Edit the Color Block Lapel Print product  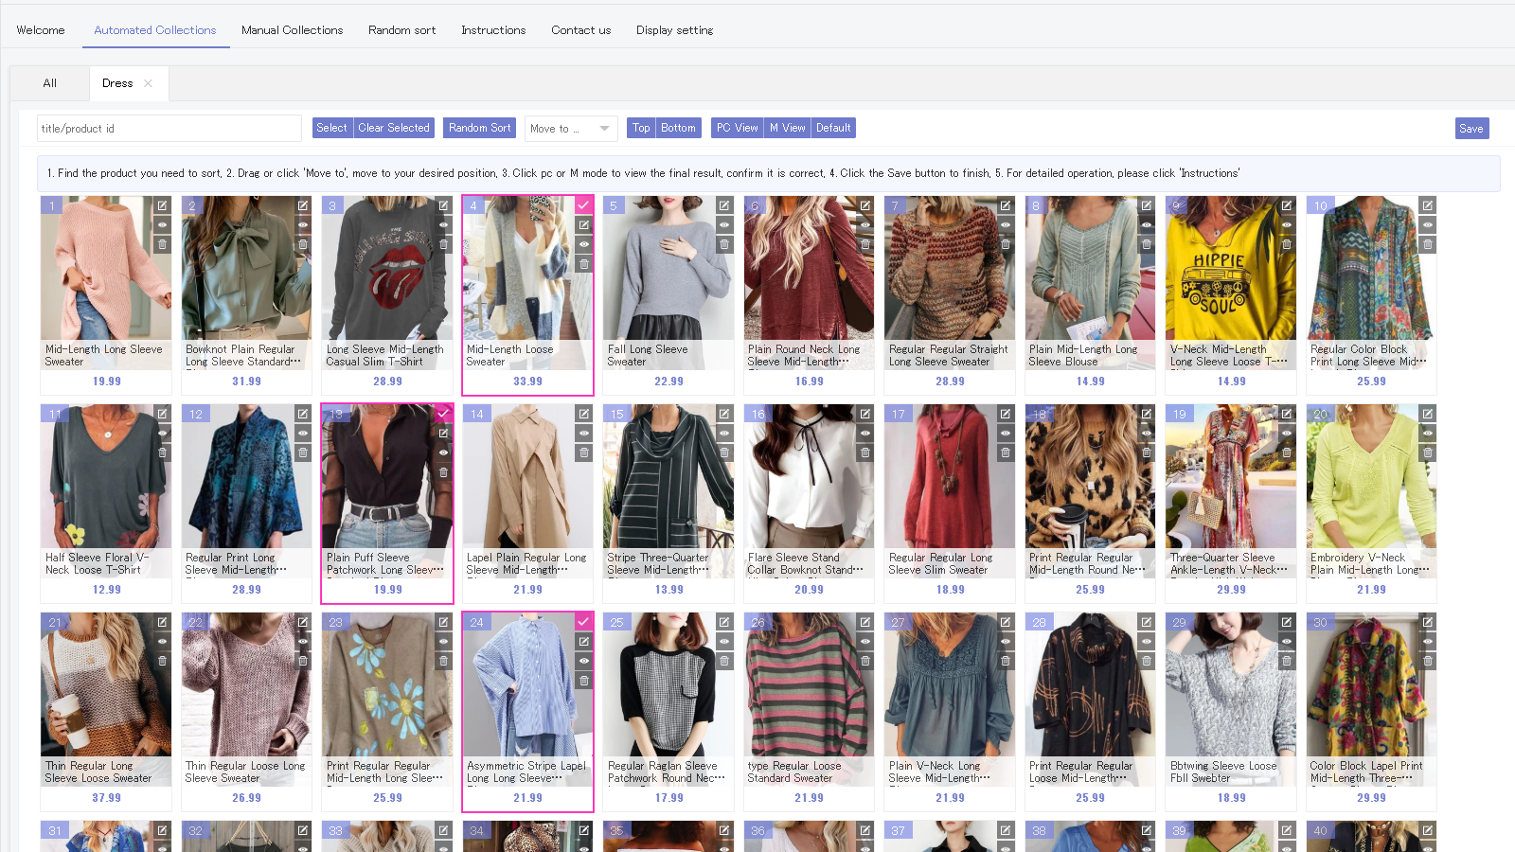pyautogui.click(x=1427, y=622)
